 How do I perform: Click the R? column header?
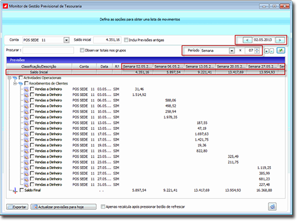coord(117,66)
